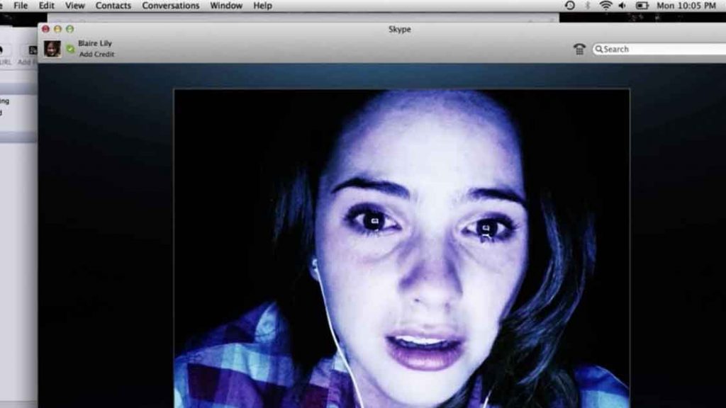Click the Skype Search field
Image resolution: width=726 pixels, height=408 pixels.
[659, 49]
